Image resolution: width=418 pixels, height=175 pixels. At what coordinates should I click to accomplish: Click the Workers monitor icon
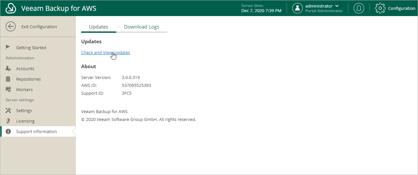tap(8, 89)
